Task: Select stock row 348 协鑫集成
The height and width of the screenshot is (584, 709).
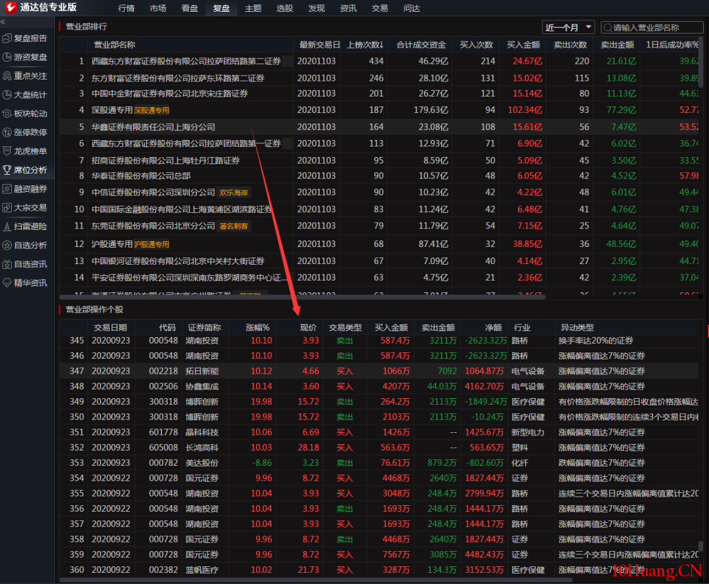Action: coord(379,386)
